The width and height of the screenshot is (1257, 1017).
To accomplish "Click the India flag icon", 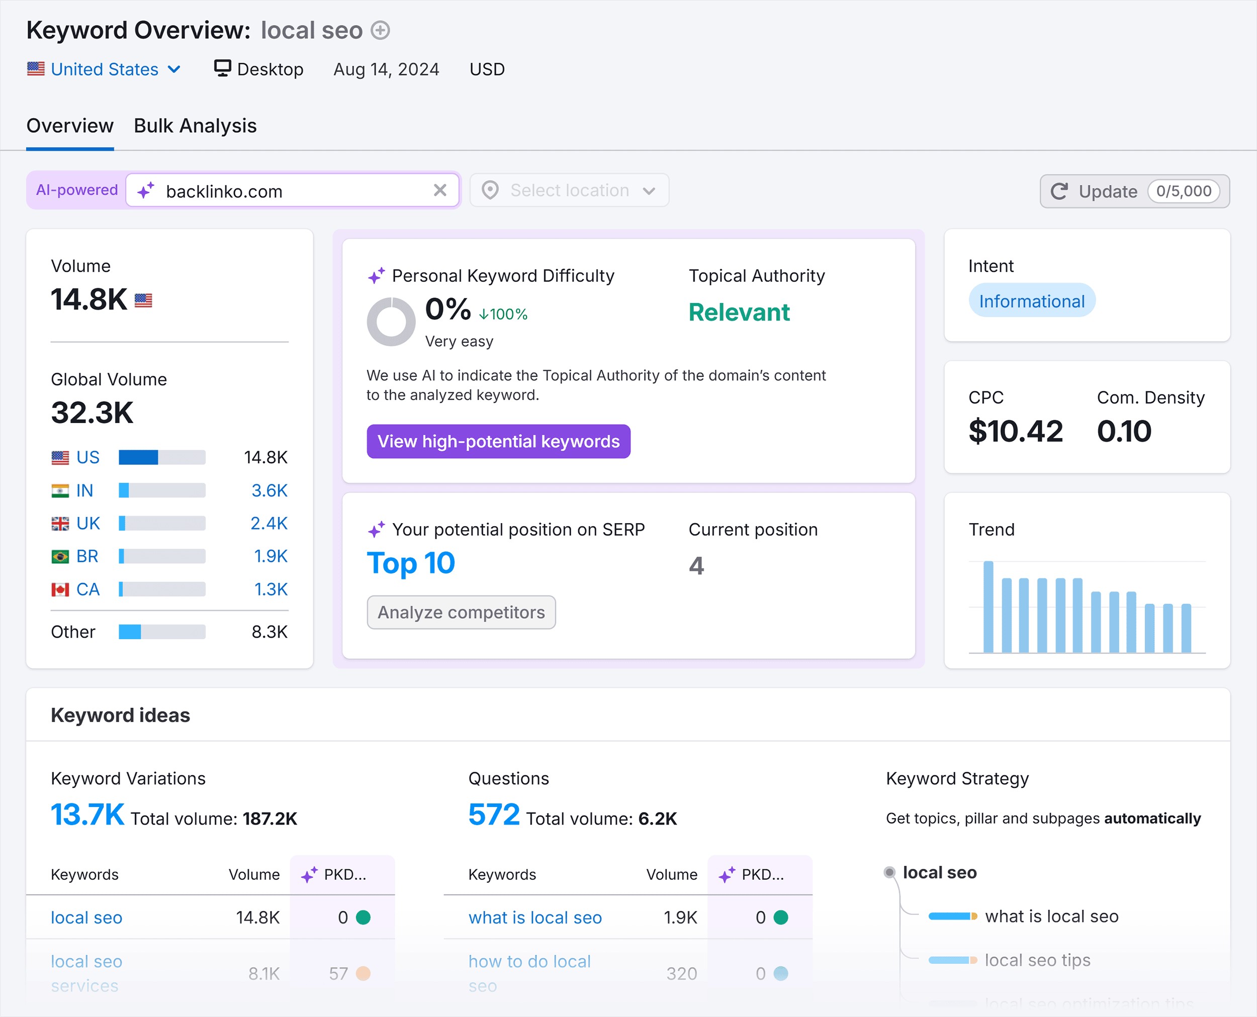I will (x=60, y=491).
